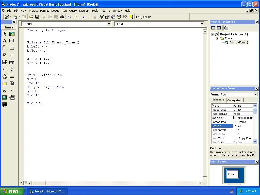The height and width of the screenshot is (195, 260).
Task: Collapse the Forms folder node
Action: coord(217,39)
